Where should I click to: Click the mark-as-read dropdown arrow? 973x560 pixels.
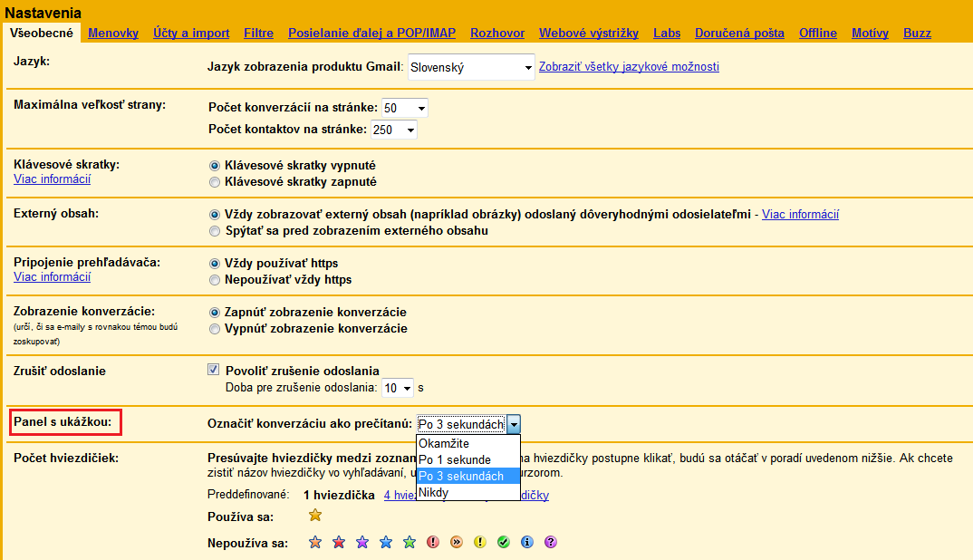tap(514, 425)
